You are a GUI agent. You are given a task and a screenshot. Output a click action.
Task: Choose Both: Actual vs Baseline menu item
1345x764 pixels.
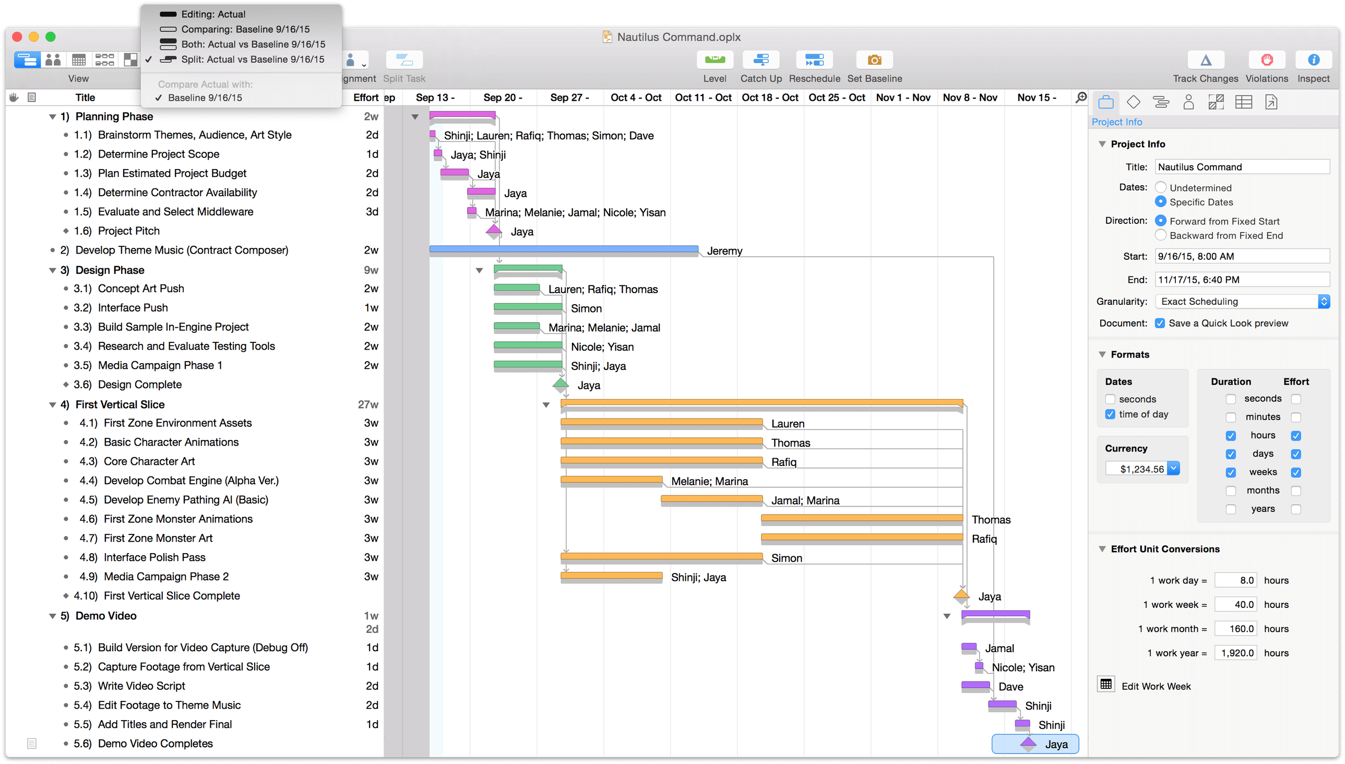[241, 44]
